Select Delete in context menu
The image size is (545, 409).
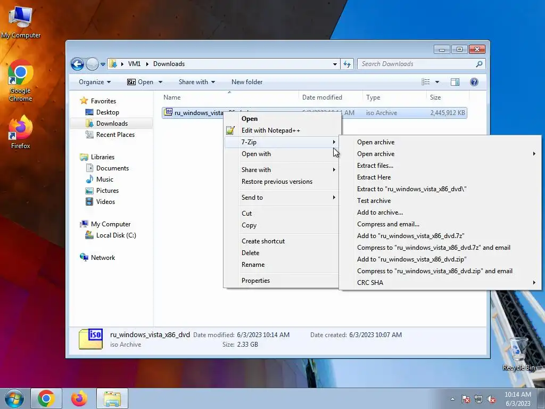pos(282,253)
